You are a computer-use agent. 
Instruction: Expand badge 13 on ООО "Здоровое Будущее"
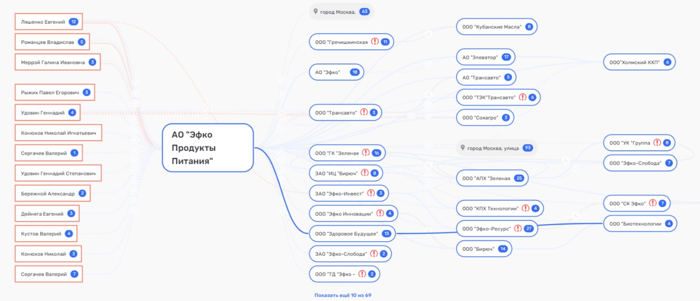tap(387, 234)
